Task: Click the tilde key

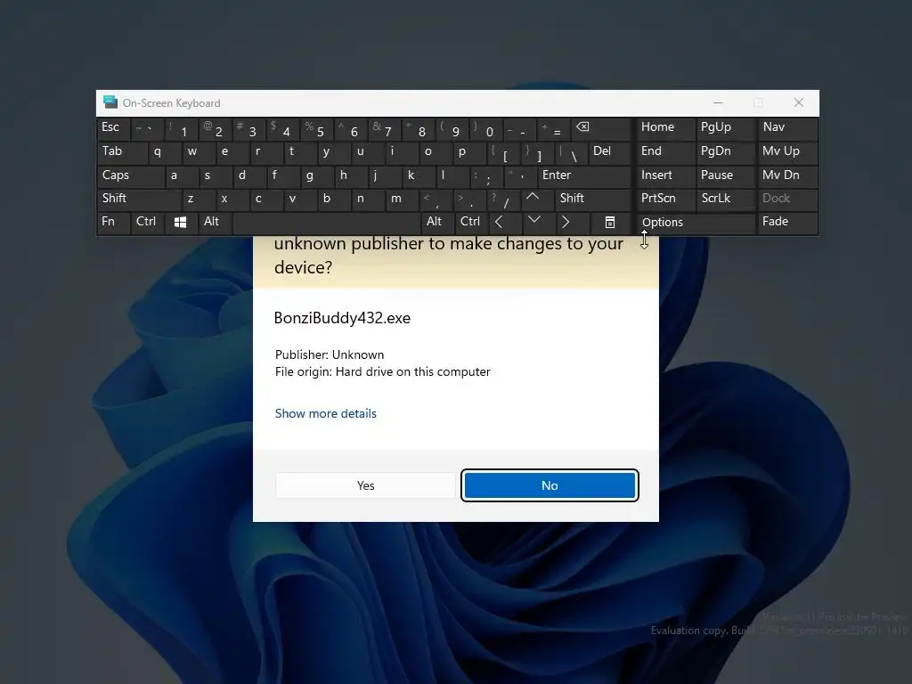Action: point(147,128)
